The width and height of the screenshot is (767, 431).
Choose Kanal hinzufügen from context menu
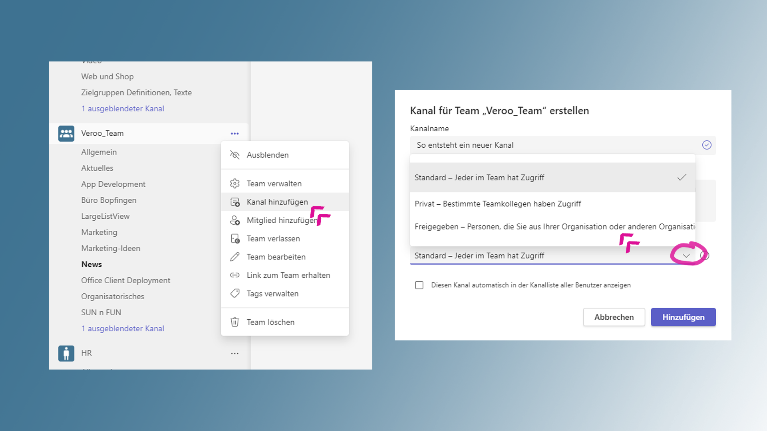[x=277, y=202]
